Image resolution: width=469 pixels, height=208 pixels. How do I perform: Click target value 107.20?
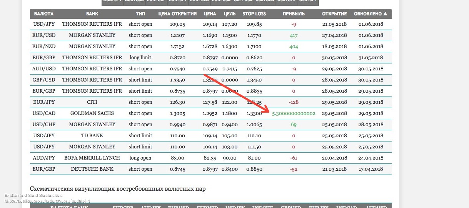[230, 24]
